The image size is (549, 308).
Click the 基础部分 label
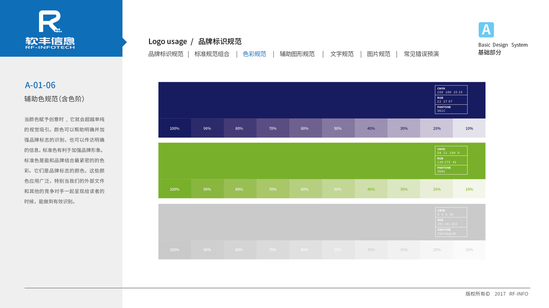(490, 53)
